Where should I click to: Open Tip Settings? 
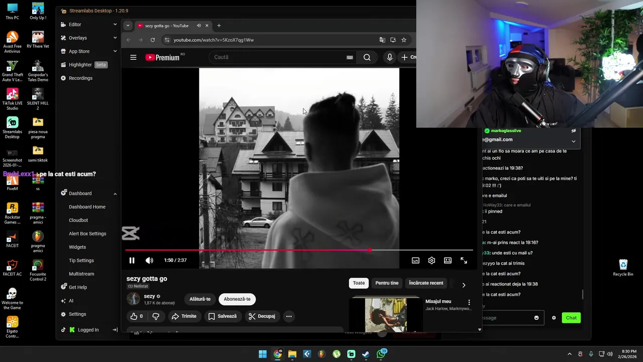pos(81,260)
